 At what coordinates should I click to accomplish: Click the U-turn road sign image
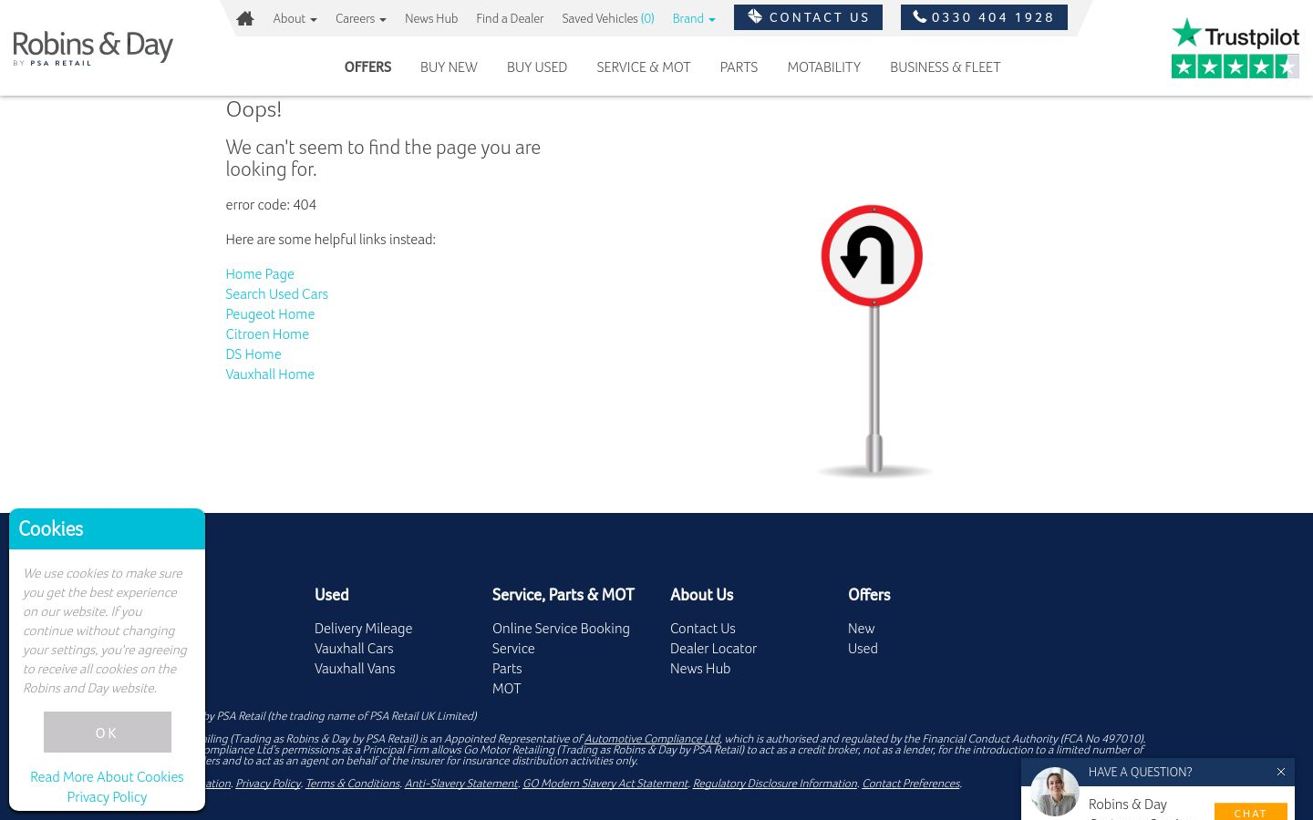[873, 341]
